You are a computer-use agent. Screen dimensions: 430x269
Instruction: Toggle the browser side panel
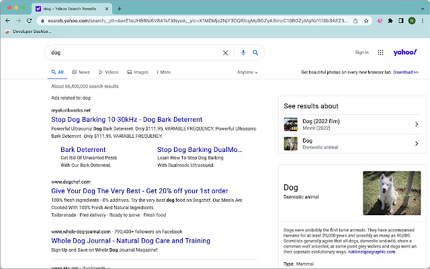[401, 21]
